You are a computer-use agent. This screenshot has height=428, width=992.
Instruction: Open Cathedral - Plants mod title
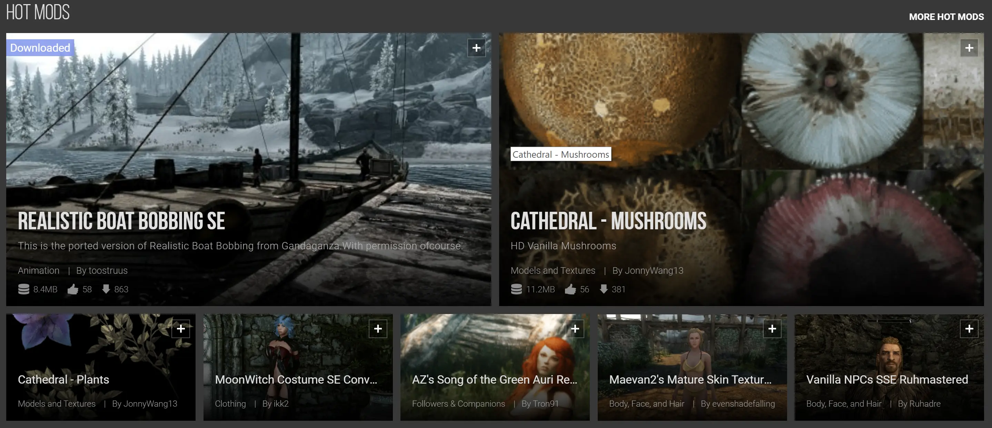[63, 379]
